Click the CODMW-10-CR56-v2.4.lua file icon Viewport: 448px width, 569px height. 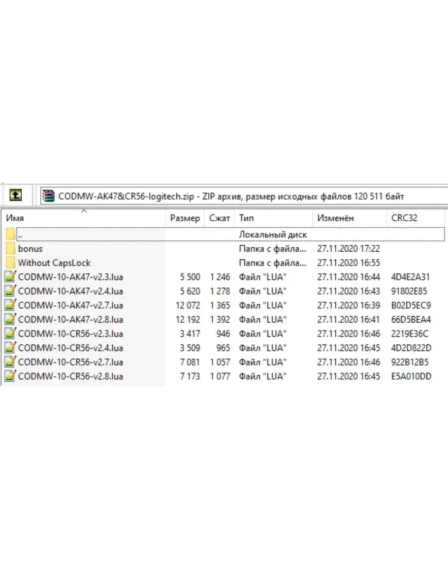click(10, 348)
